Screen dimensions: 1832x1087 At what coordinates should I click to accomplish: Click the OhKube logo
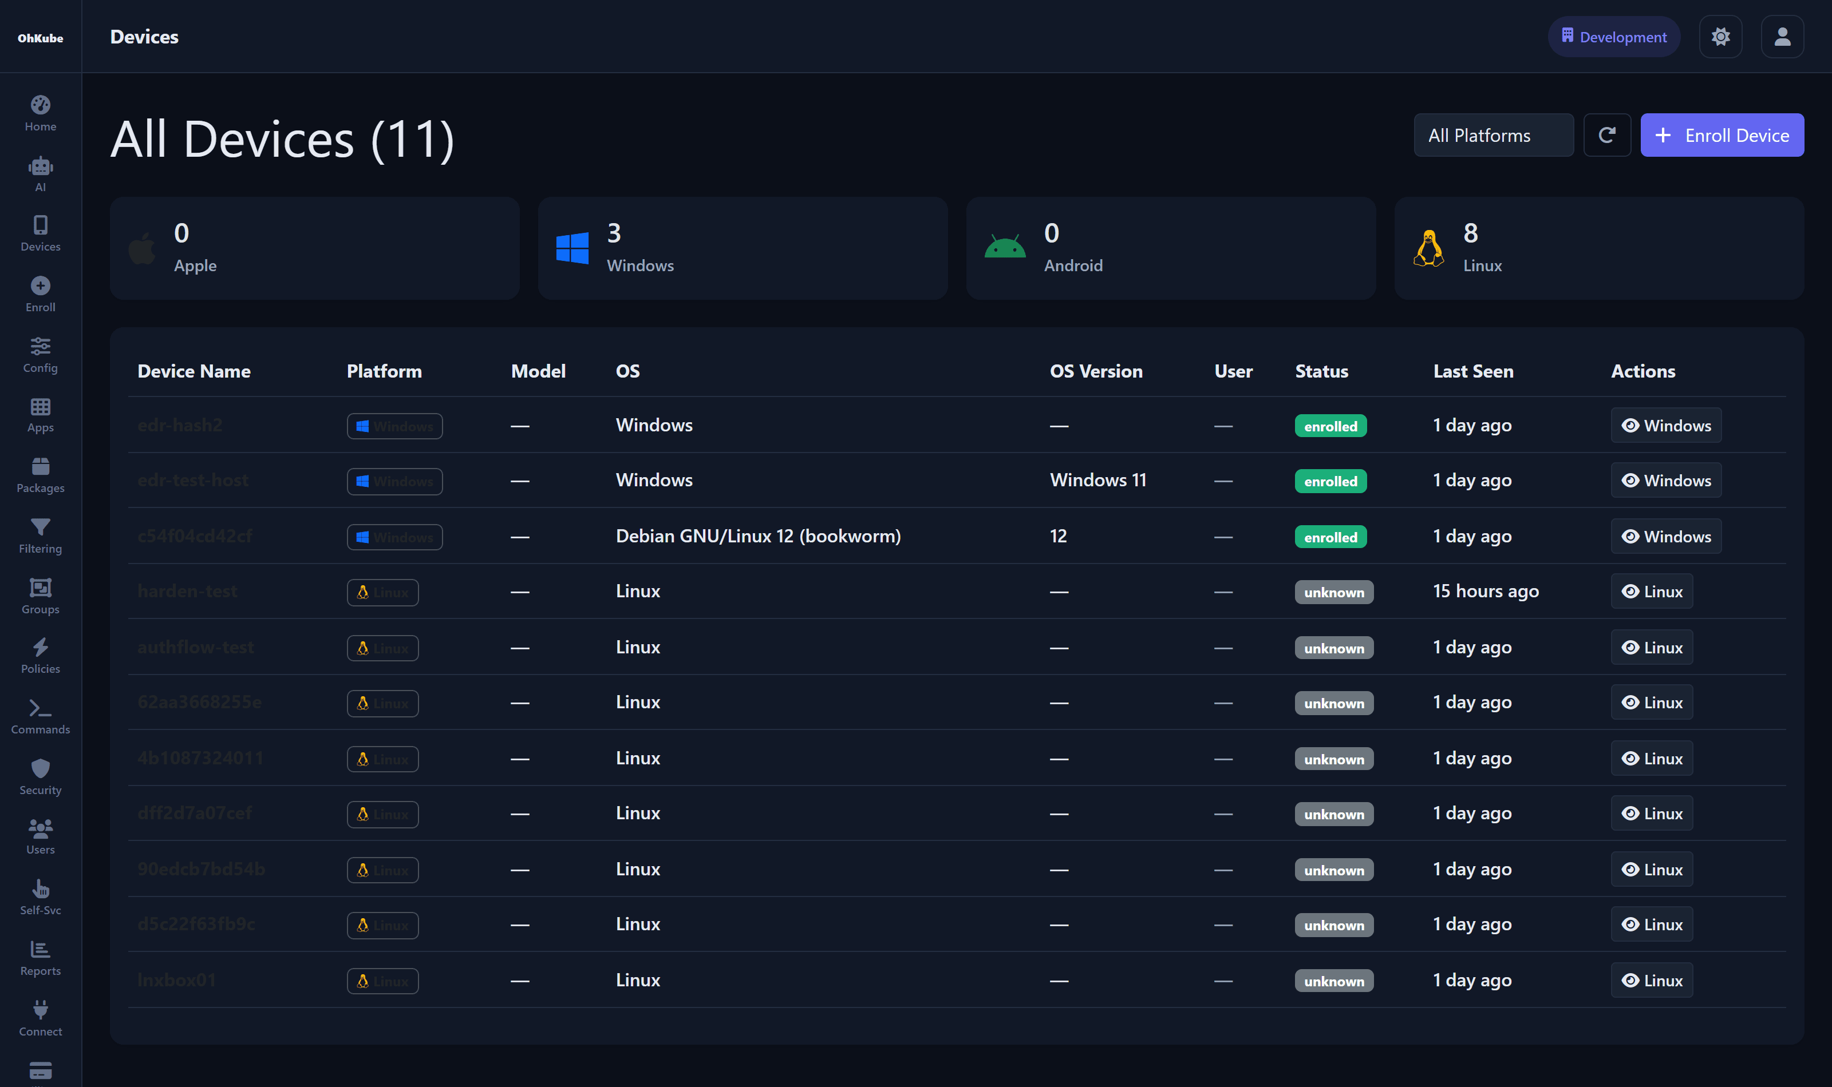click(x=40, y=38)
